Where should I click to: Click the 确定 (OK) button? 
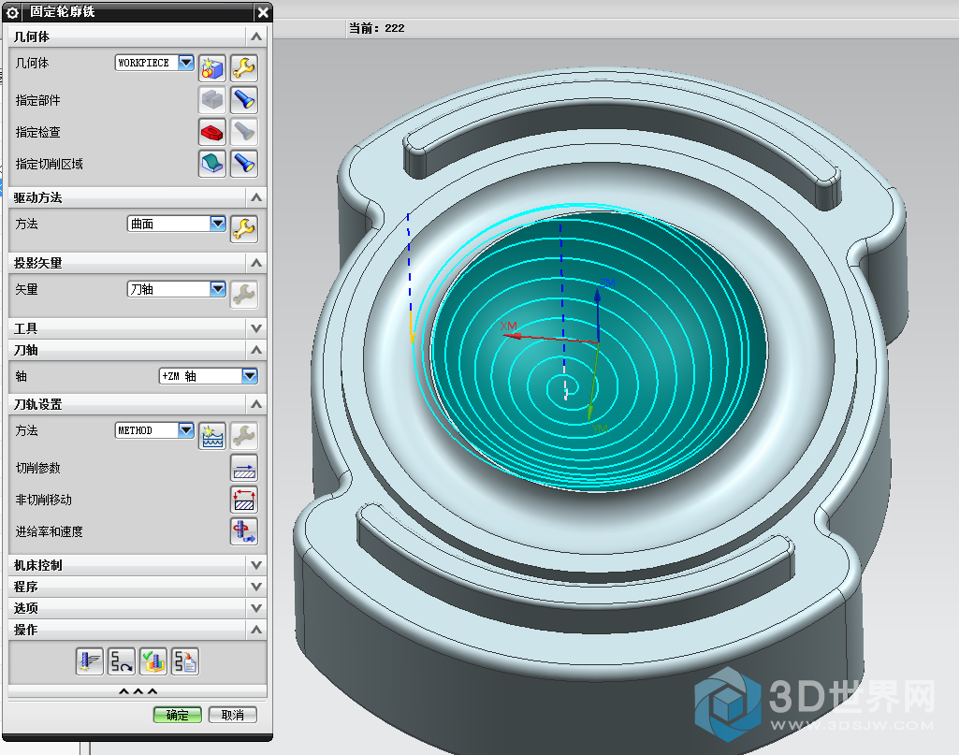pos(177,715)
